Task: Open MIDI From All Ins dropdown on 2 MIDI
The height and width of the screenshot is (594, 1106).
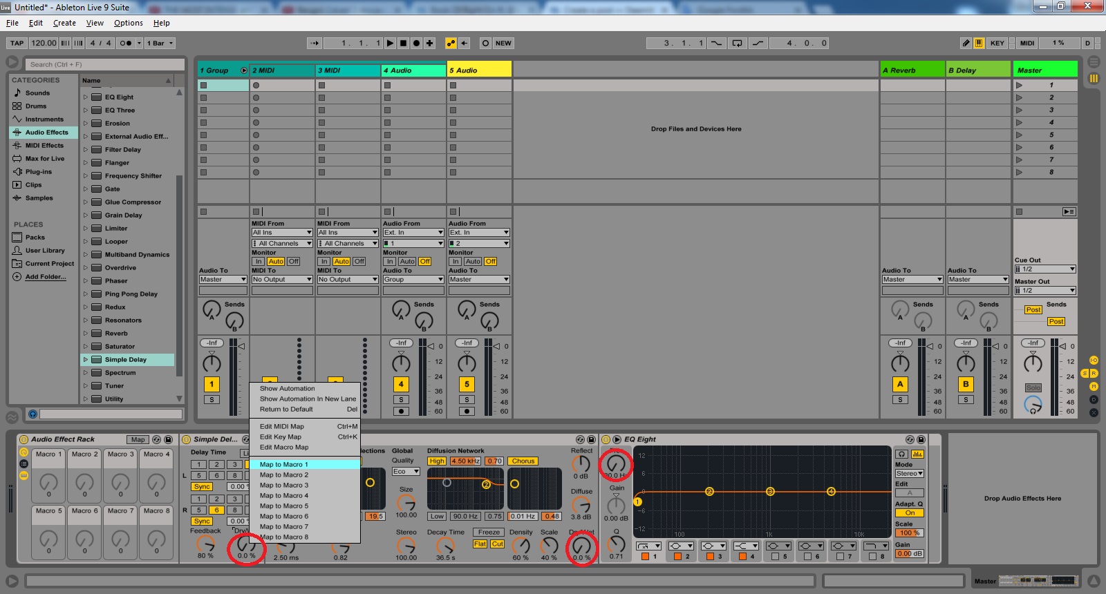Action: point(282,233)
